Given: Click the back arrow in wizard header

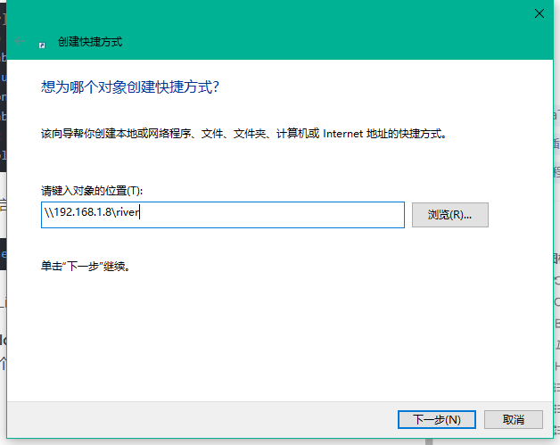Looking at the screenshot, I should coord(20,41).
